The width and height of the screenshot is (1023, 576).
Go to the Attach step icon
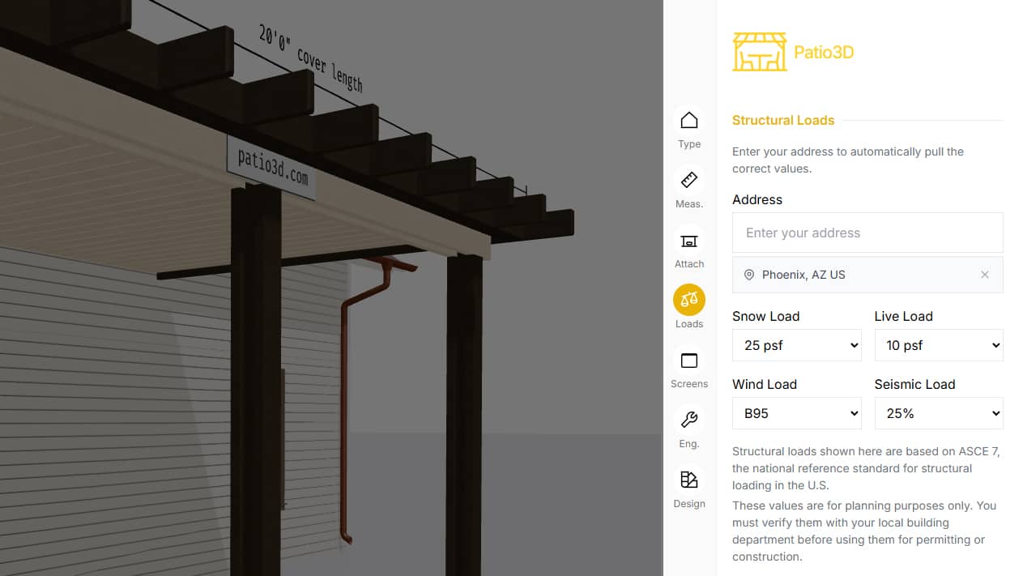689,240
